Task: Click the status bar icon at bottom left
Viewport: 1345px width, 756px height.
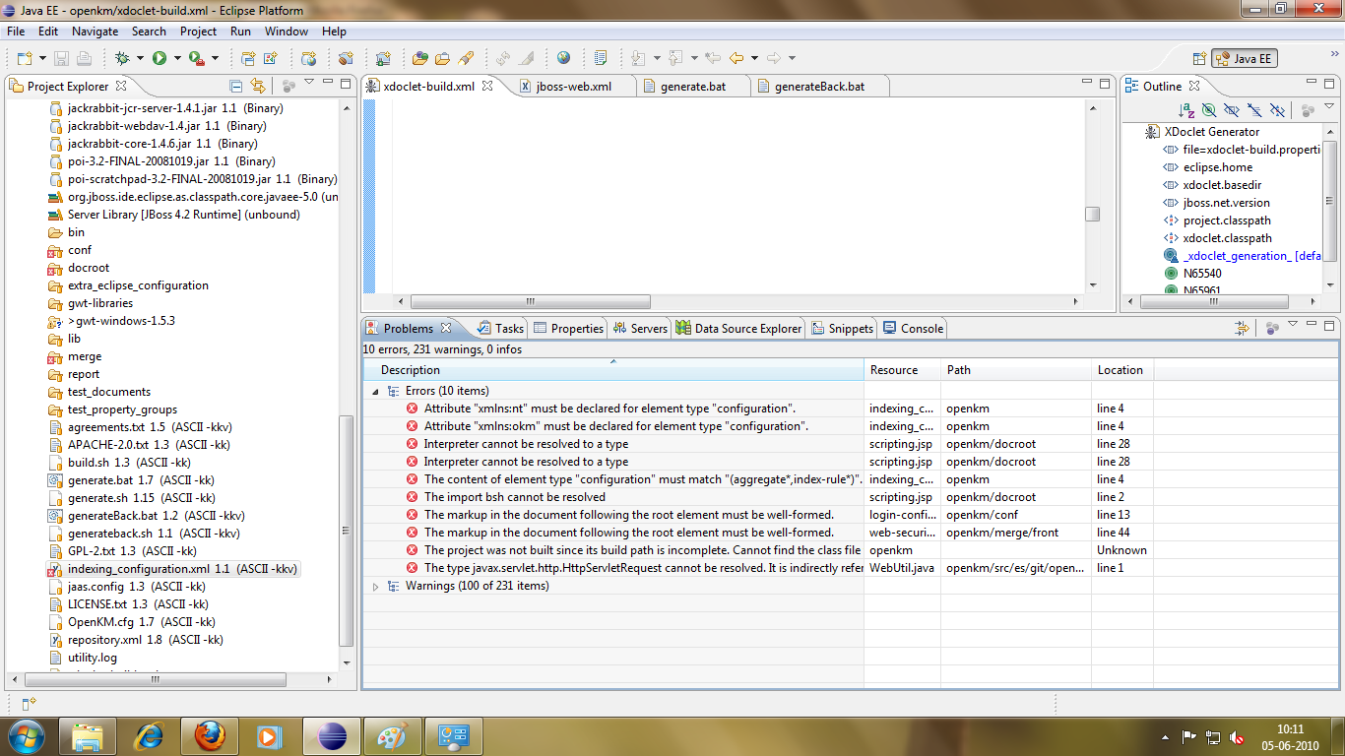Action: (29, 703)
